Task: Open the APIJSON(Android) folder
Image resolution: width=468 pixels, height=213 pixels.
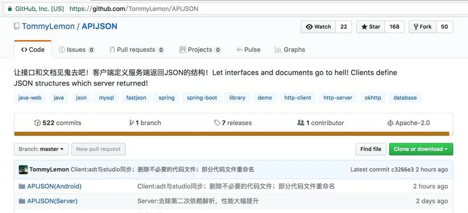Action: (x=54, y=186)
